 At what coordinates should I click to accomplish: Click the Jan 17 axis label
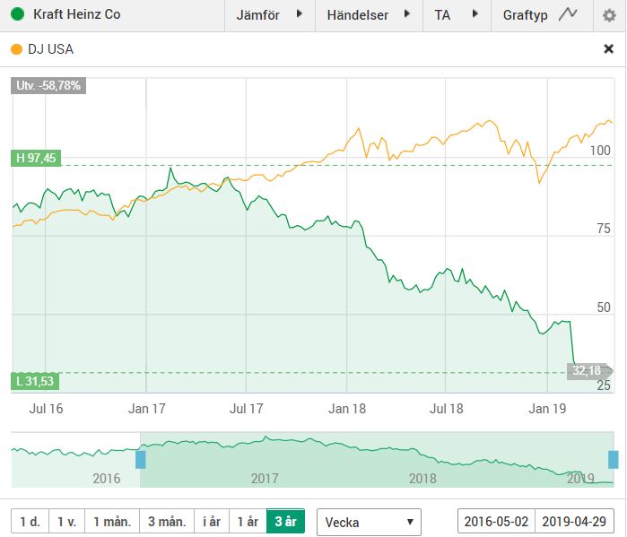point(147,408)
